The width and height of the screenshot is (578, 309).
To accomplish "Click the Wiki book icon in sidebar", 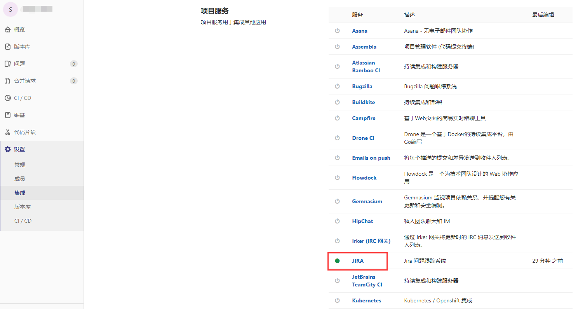I will [x=8, y=115].
